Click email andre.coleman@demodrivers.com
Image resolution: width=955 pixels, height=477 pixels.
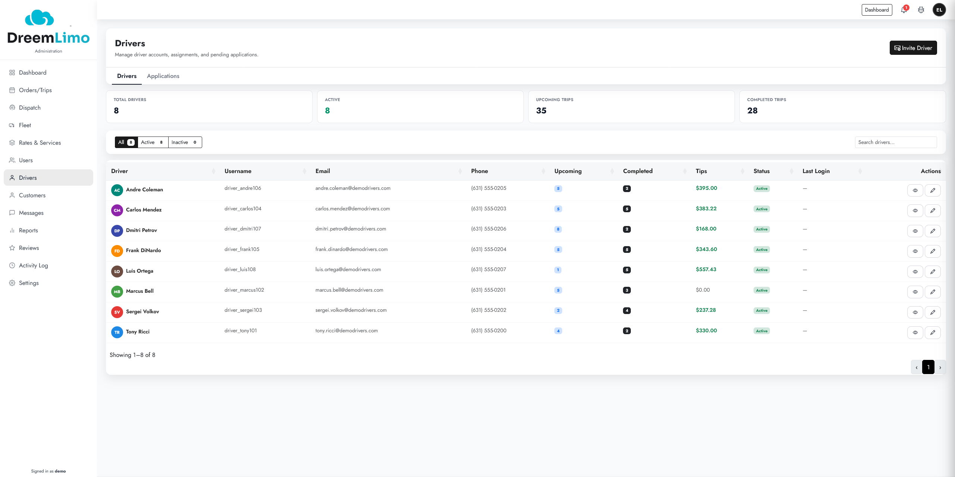[x=353, y=188]
